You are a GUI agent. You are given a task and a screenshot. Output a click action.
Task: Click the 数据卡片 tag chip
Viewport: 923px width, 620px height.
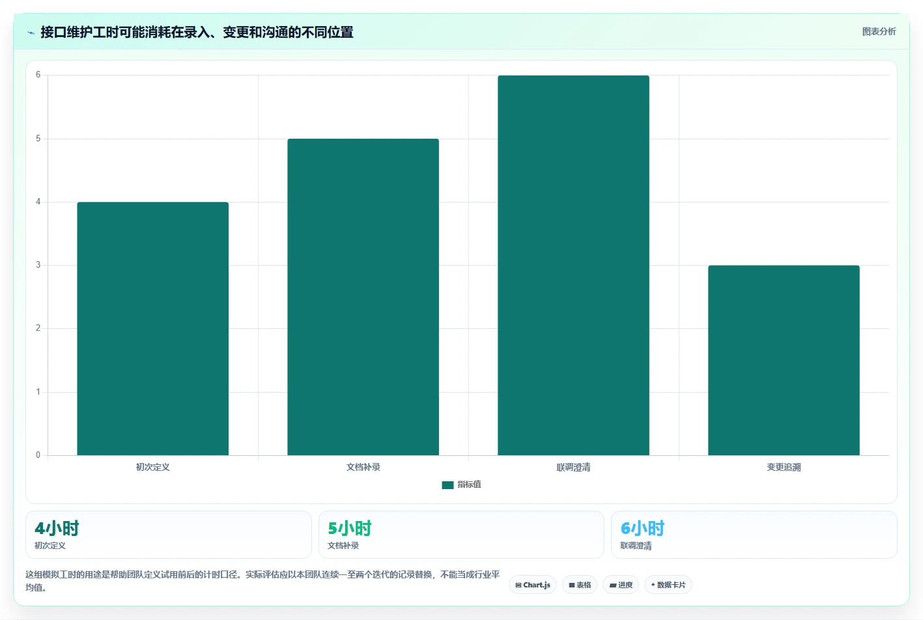tap(668, 585)
